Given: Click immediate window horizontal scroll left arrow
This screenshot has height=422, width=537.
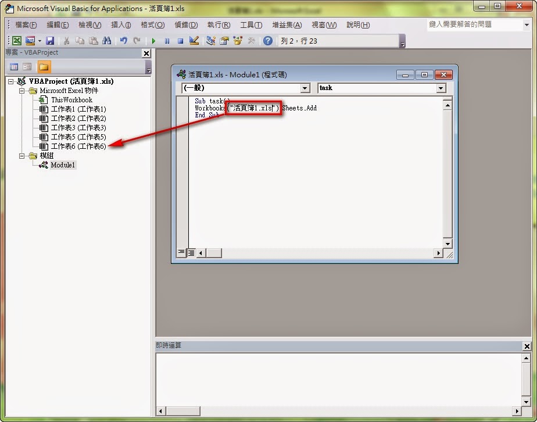Looking at the screenshot, I should click(160, 411).
